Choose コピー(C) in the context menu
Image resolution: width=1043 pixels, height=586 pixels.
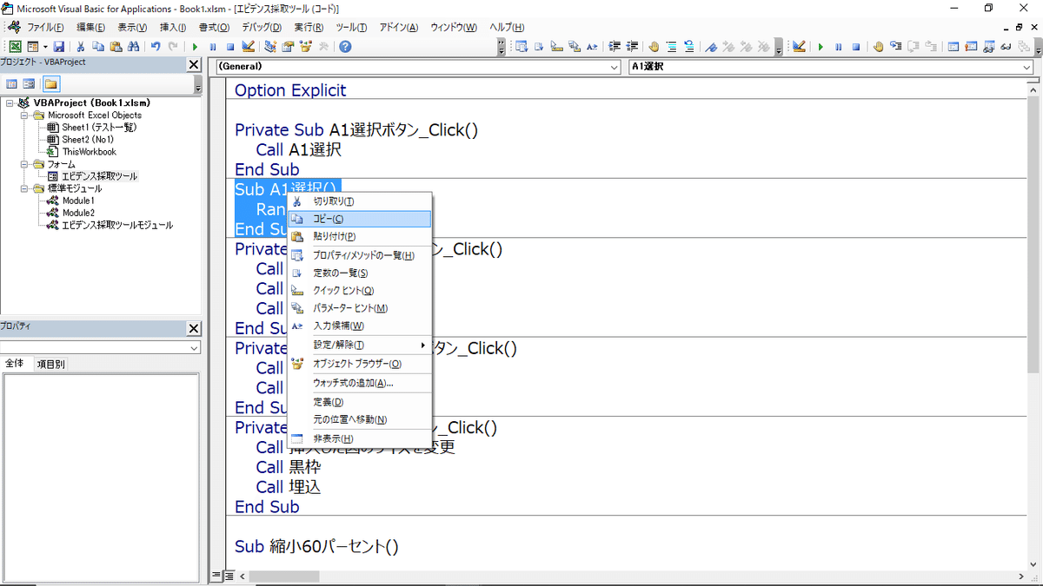pyautogui.click(x=359, y=219)
